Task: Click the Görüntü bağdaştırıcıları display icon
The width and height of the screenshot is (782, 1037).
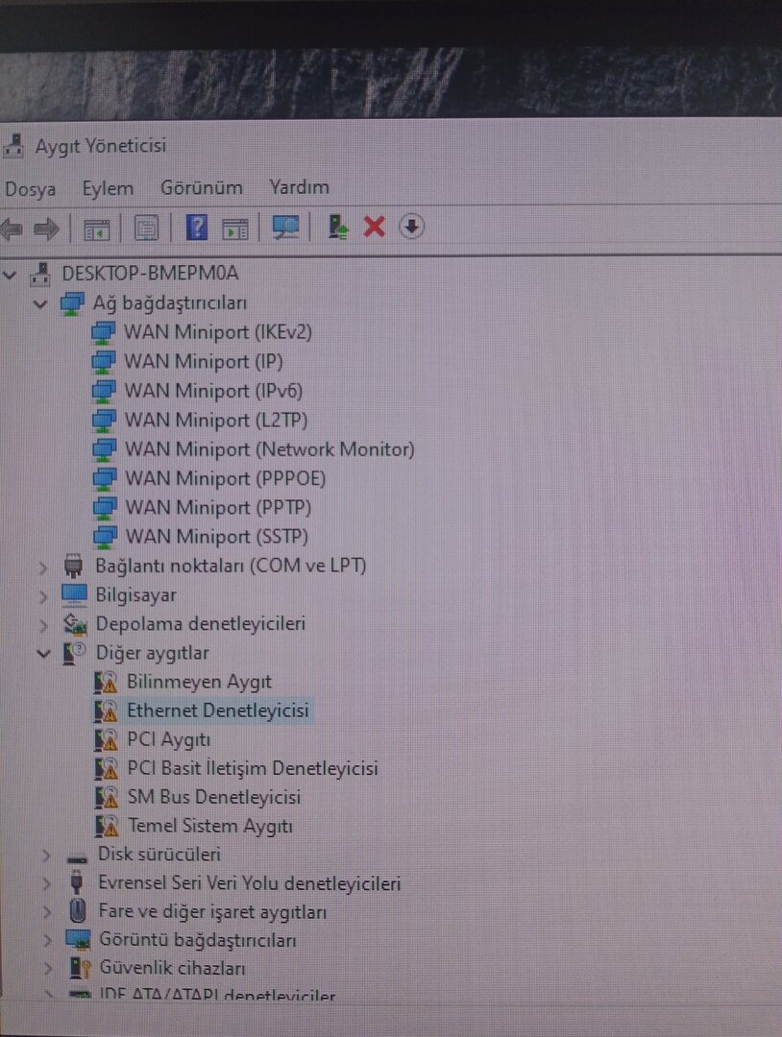Action: [x=78, y=940]
